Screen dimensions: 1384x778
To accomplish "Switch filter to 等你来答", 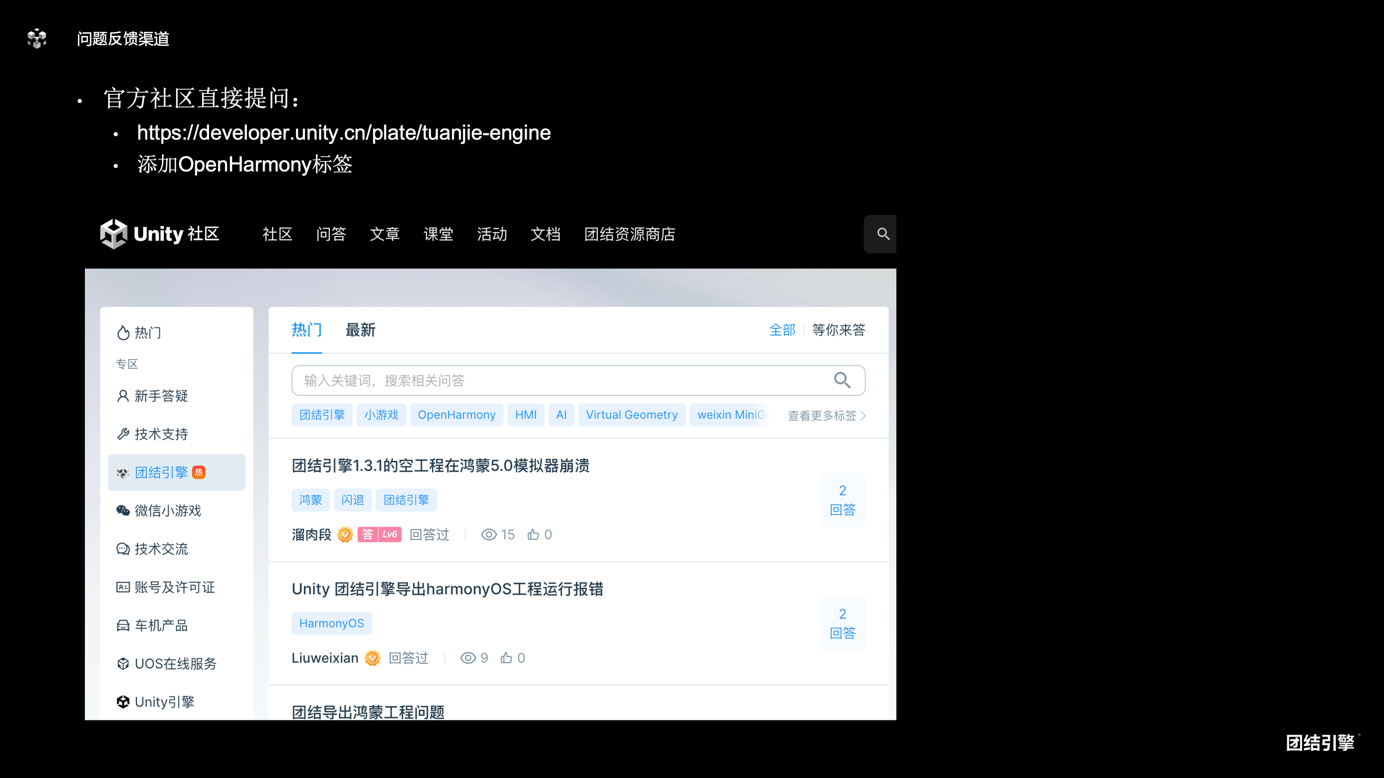I will [x=839, y=330].
